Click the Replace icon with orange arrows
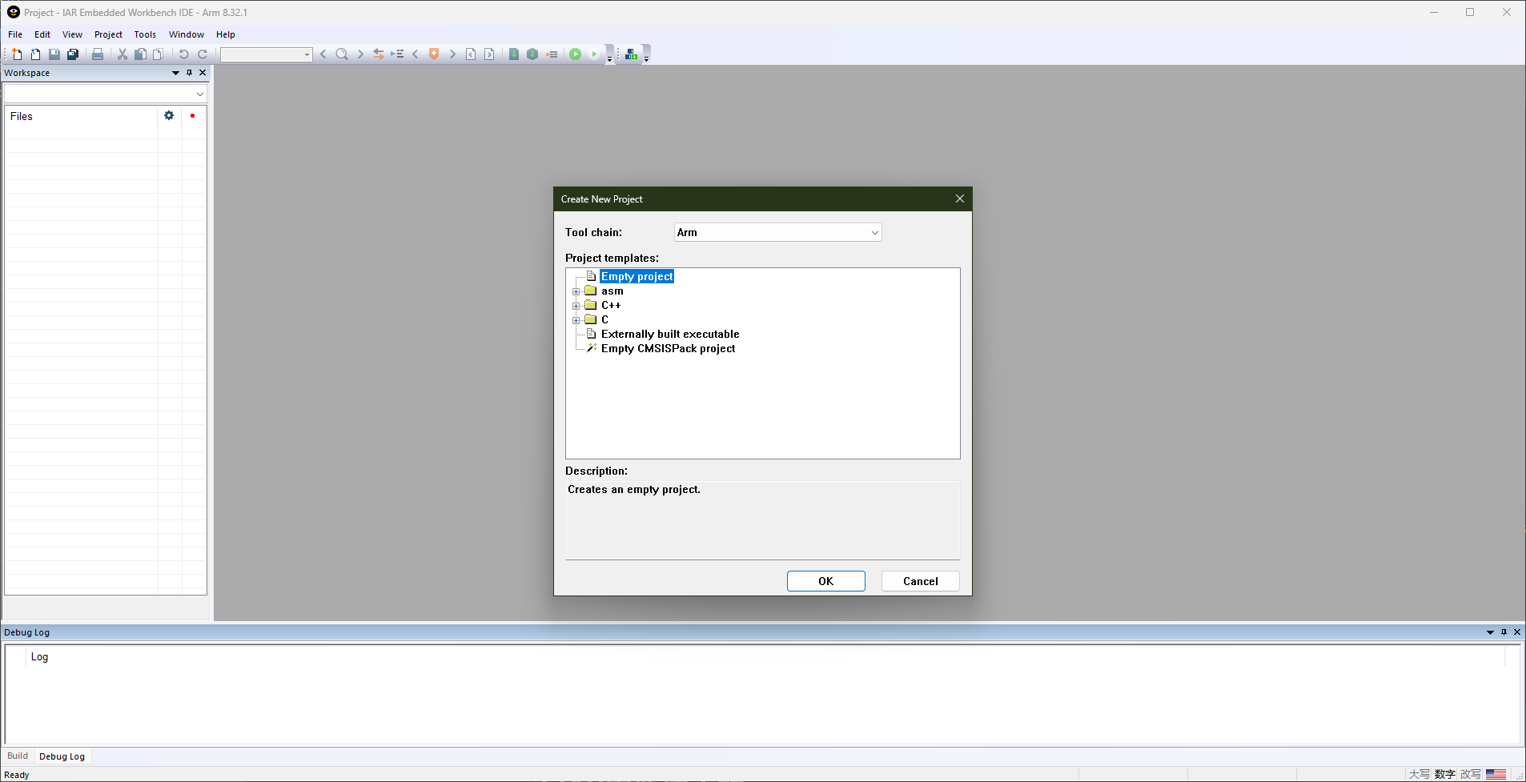The width and height of the screenshot is (1526, 782). pyautogui.click(x=379, y=54)
